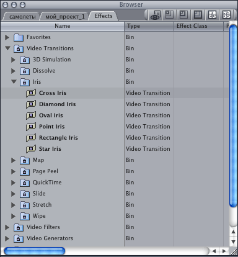The width and height of the screenshot is (238, 257).
Task: Click the scroll up arrow
Action: pos(233,232)
